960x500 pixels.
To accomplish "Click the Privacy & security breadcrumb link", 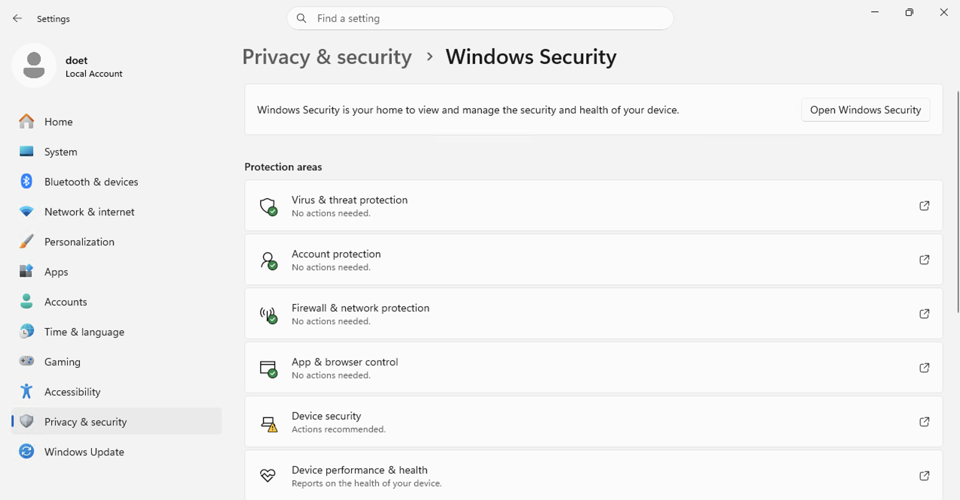I will 327,57.
